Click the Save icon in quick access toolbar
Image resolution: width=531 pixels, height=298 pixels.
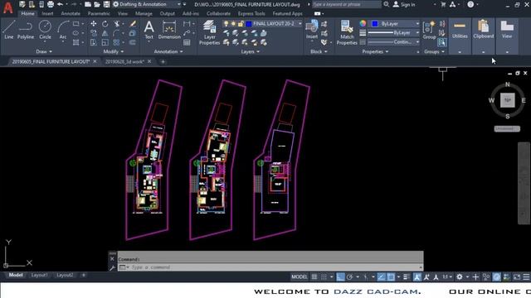pyautogui.click(x=106, y=4)
